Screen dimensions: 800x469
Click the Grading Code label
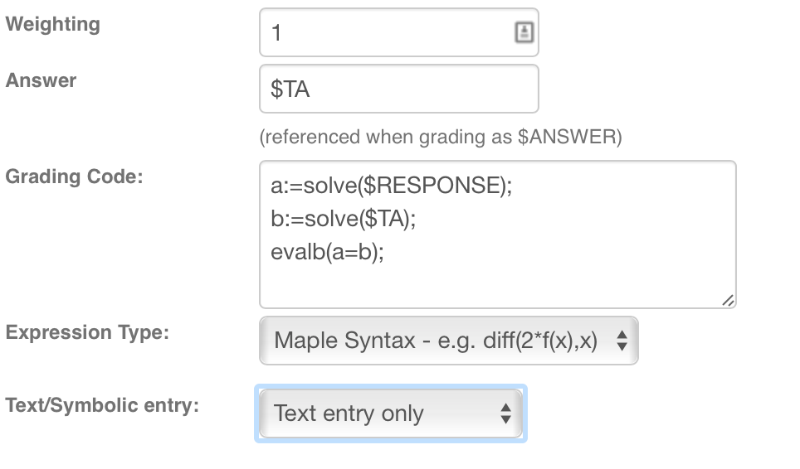tap(74, 176)
